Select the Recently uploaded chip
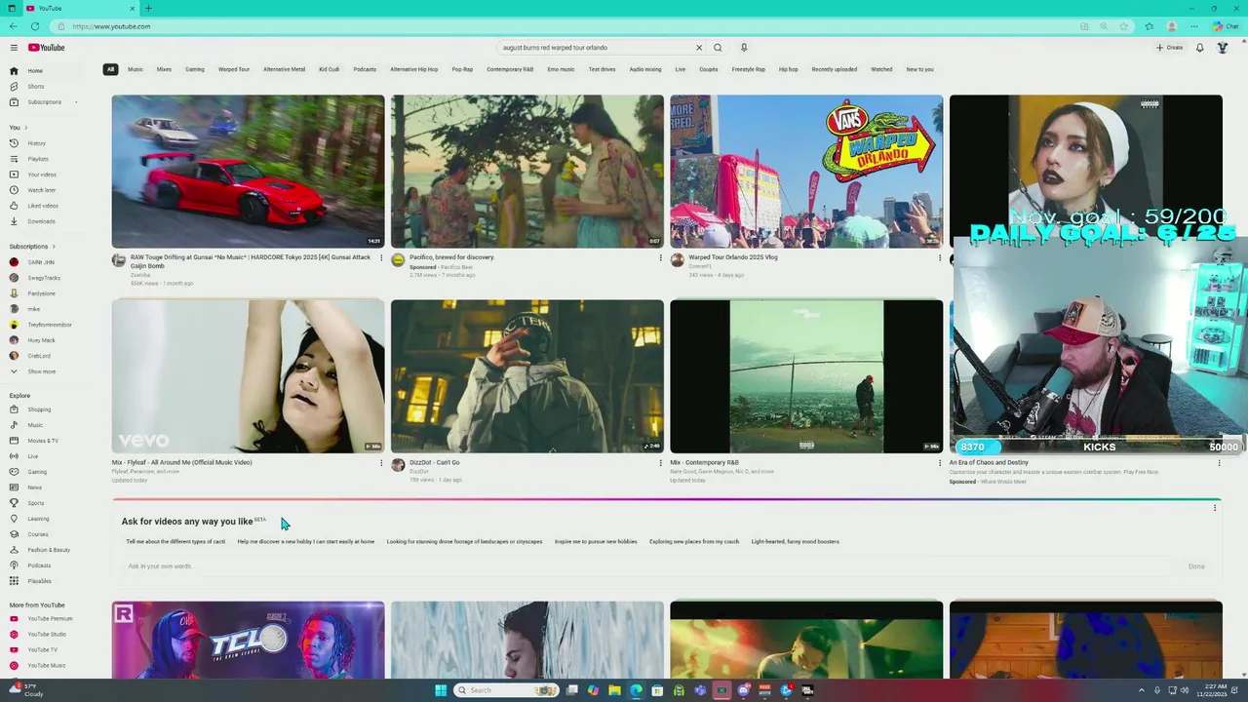The height and width of the screenshot is (702, 1248). point(835,69)
